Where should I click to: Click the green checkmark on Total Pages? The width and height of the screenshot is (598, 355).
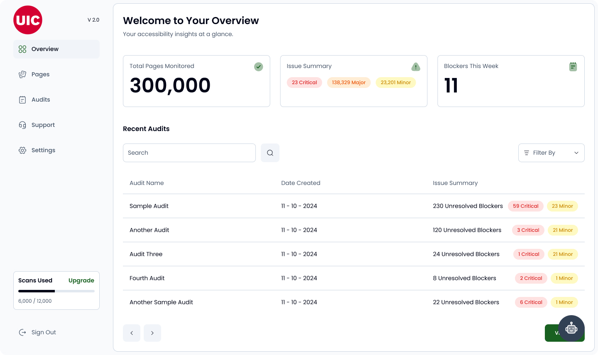(x=258, y=66)
